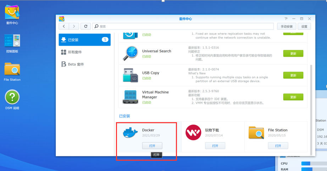Go forward with the right arrow button
This screenshot has height=171, width=327.
pyautogui.click(x=74, y=26)
